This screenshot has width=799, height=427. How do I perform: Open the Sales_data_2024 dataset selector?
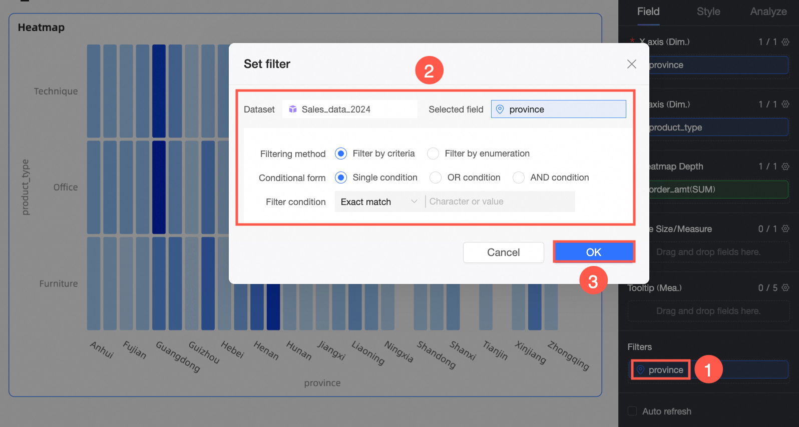(x=349, y=109)
